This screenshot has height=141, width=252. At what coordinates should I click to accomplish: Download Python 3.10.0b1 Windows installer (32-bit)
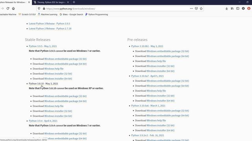[x=161, y=66]
